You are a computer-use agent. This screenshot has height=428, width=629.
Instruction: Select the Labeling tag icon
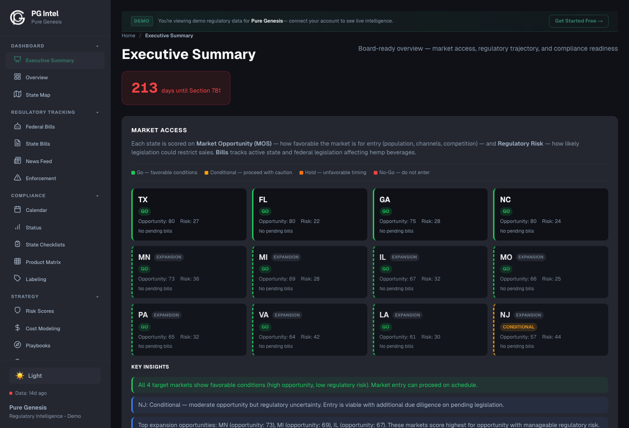pos(17,279)
